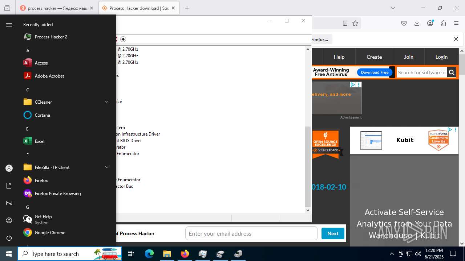Click the device list scroll down arrow
The width and height of the screenshot is (465, 261).
(x=308, y=210)
